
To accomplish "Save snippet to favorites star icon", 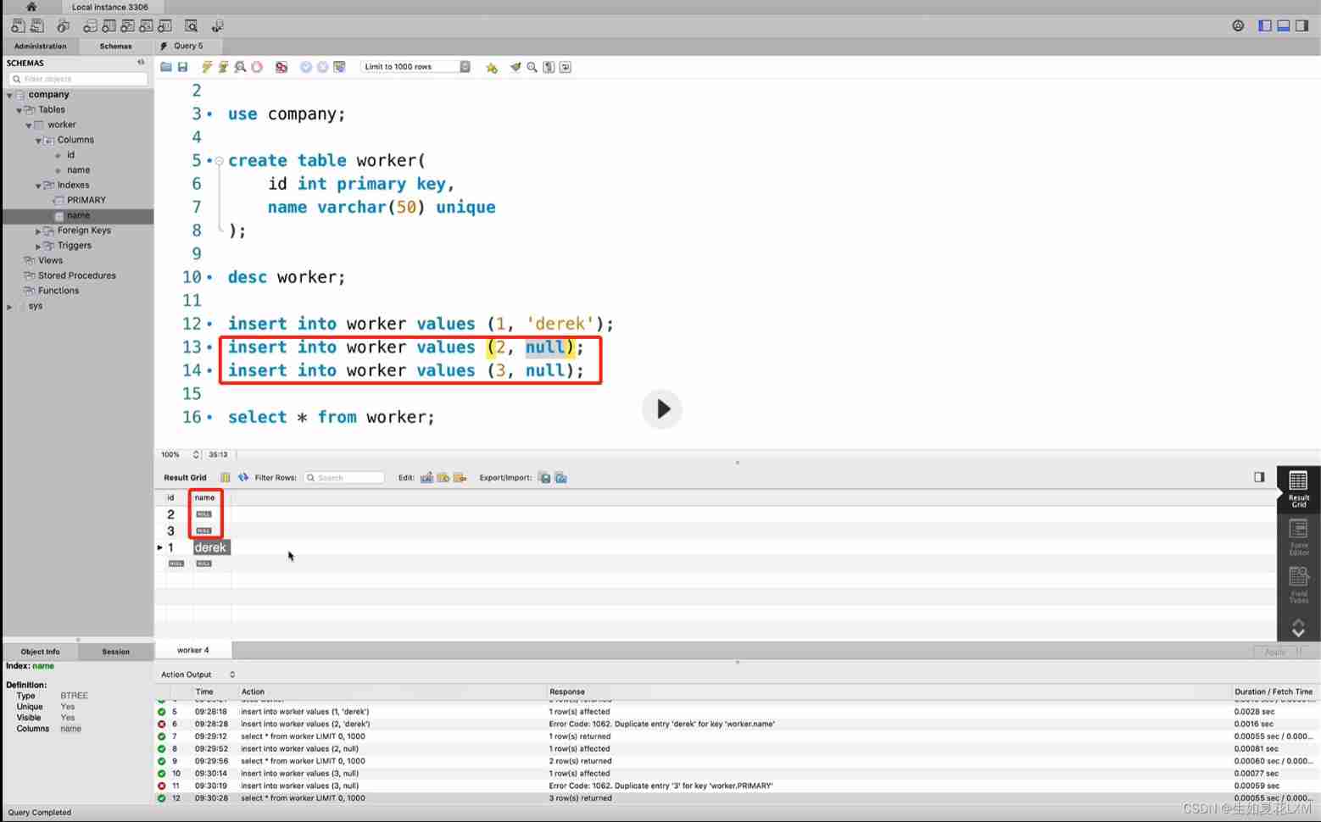I will click(492, 67).
